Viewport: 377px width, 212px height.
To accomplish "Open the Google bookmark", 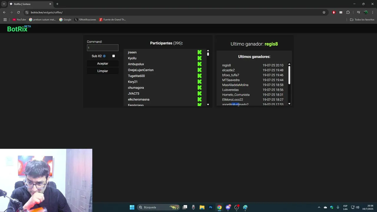I will click(65, 20).
